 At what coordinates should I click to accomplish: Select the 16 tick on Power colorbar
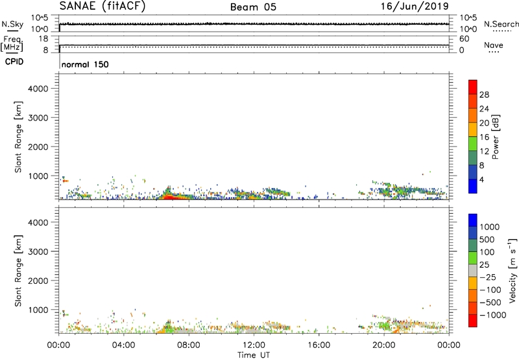[484, 137]
